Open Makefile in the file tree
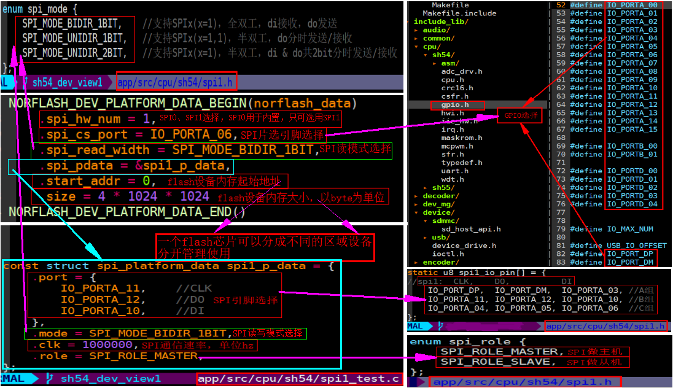Screen dimensions: 673x388 pos(450,5)
